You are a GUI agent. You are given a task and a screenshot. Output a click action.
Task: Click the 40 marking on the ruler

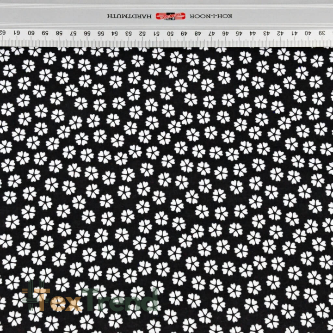pos(308,33)
